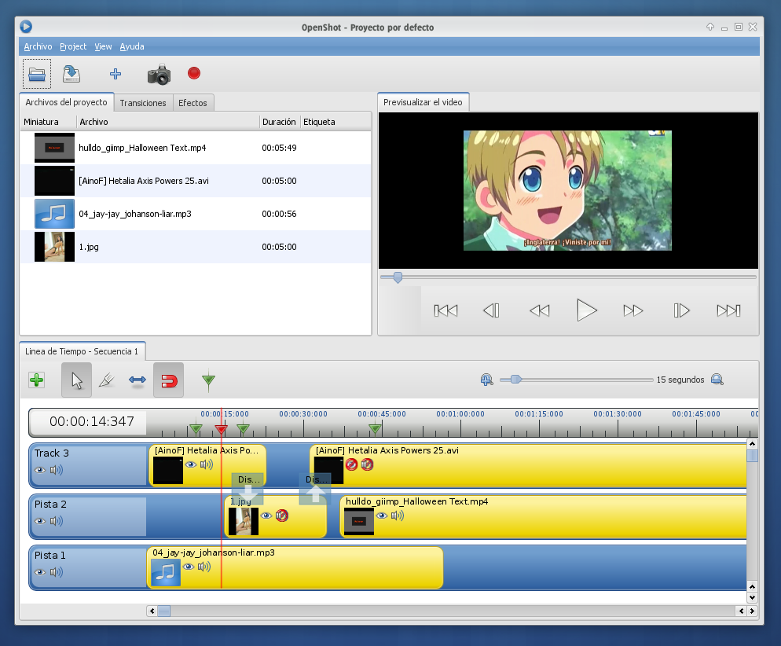Toggle Track 3 visibility eye icon

pyautogui.click(x=40, y=471)
